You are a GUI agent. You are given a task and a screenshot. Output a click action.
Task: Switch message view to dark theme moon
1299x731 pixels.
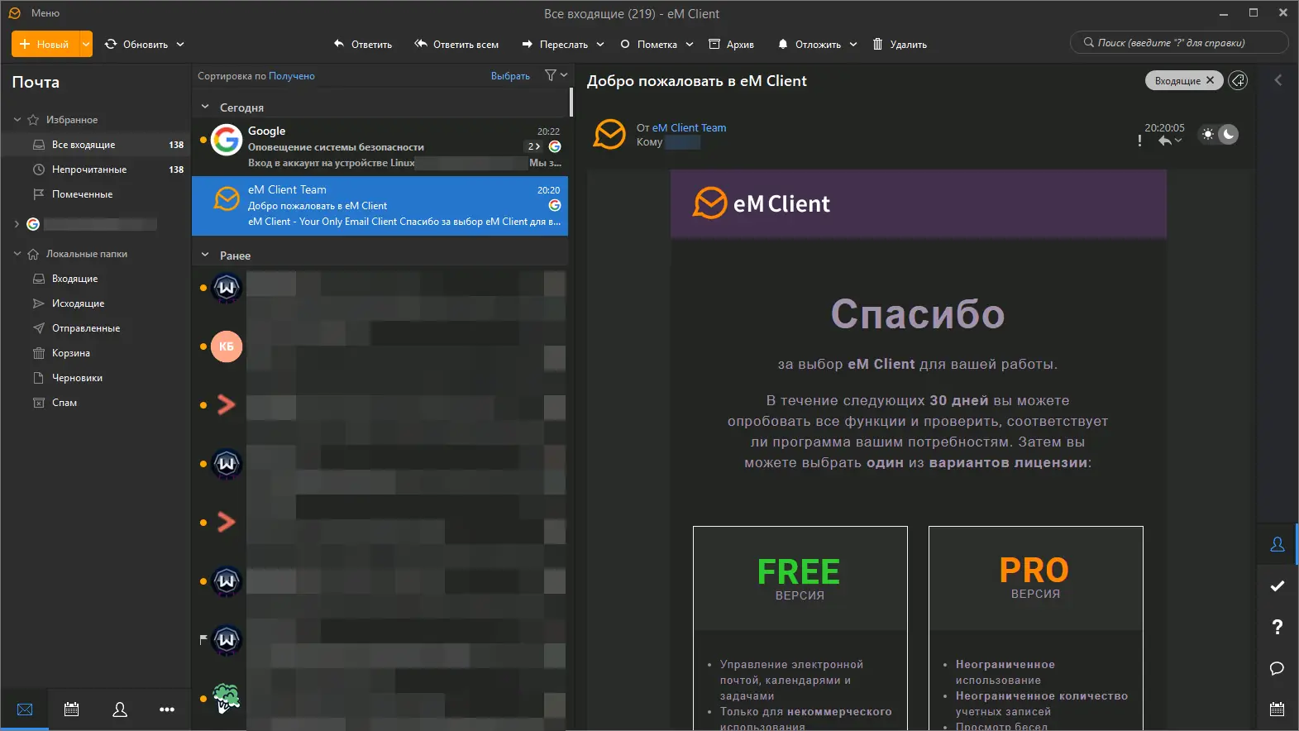1229,134
